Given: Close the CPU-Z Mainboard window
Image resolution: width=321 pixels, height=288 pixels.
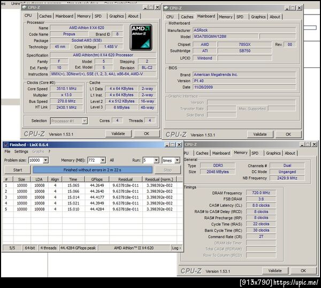Looking at the screenshot, I should (299, 8).
